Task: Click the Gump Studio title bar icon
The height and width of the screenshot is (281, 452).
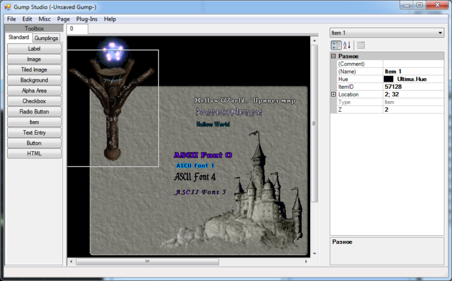Action: [7, 5]
